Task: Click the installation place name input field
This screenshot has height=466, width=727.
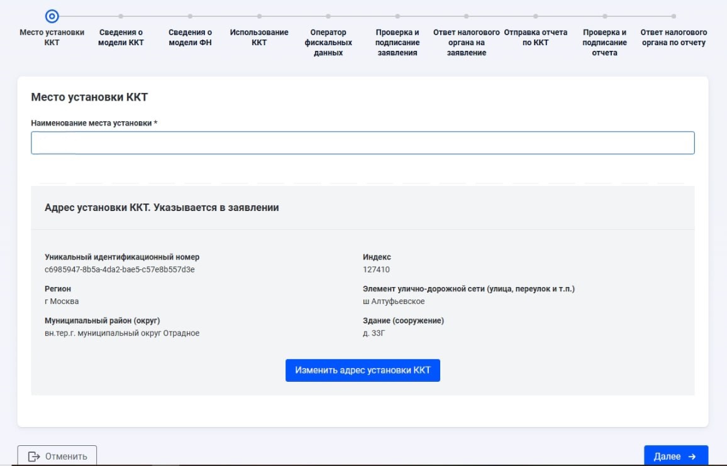Action: point(363,143)
